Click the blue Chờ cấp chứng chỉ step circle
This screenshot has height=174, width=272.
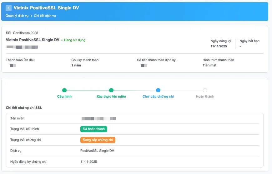158,90
